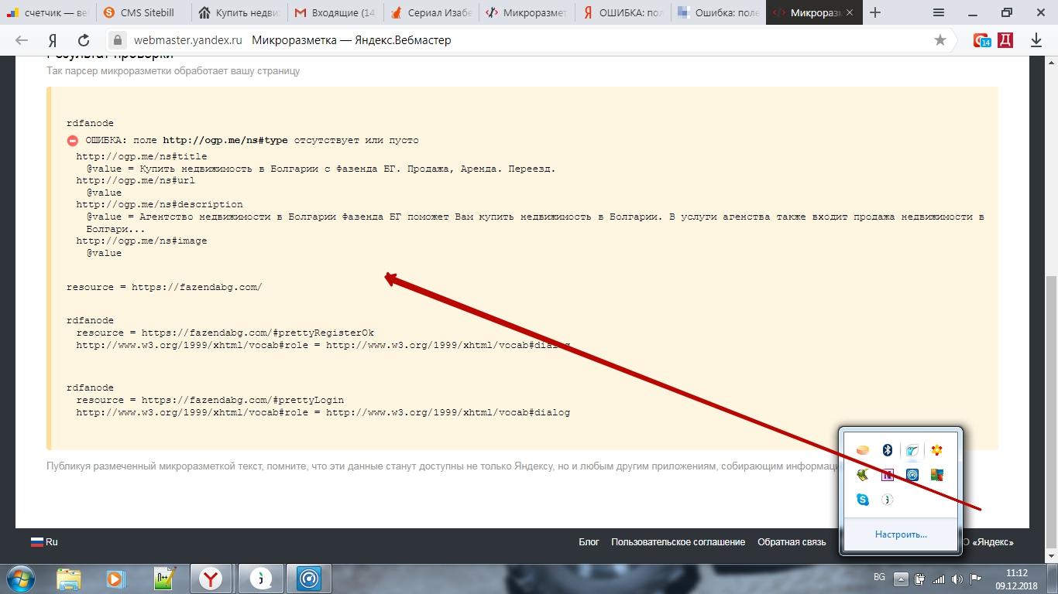This screenshot has width=1058, height=594.
Task: Open browser downloads arrow icon
Action: pos(1036,40)
